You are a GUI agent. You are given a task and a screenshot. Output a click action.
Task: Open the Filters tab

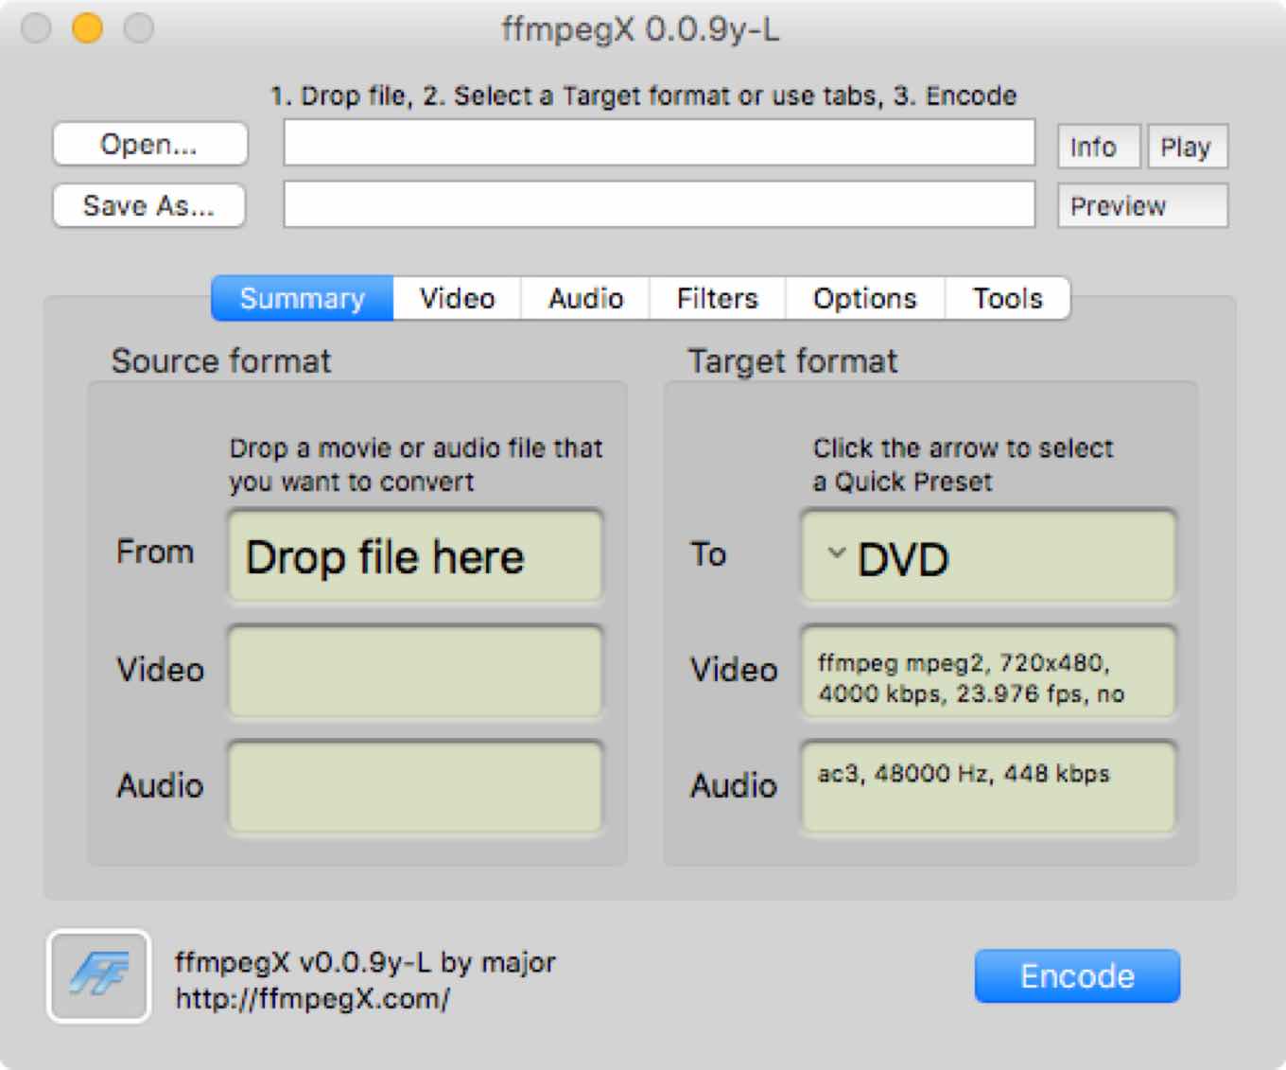point(717,298)
